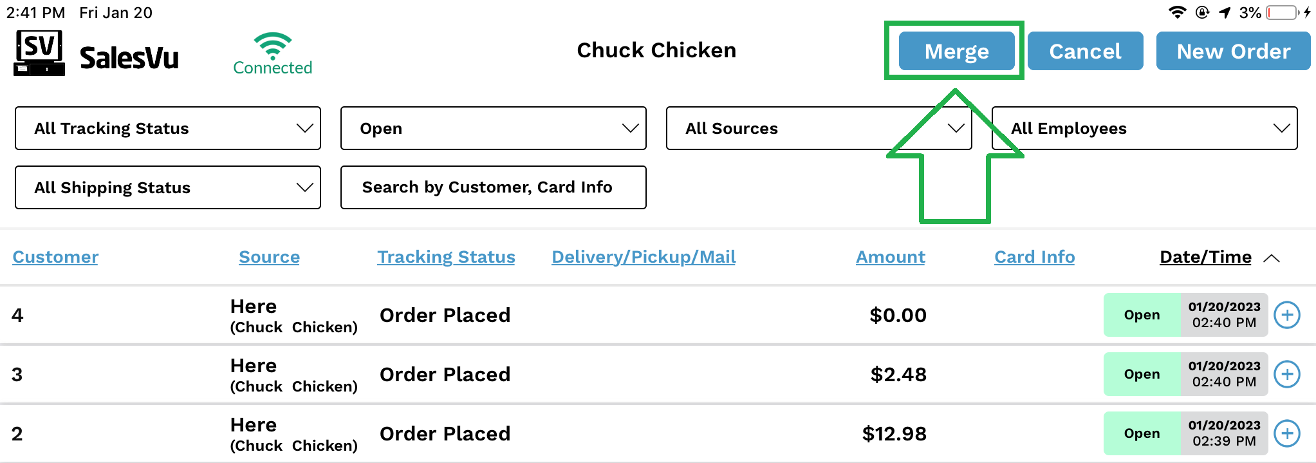Expand the Open order status dropdown
This screenshot has width=1316, height=463.
click(x=493, y=128)
